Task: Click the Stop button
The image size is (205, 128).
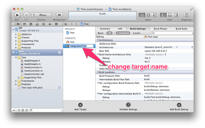Action: click(26, 15)
